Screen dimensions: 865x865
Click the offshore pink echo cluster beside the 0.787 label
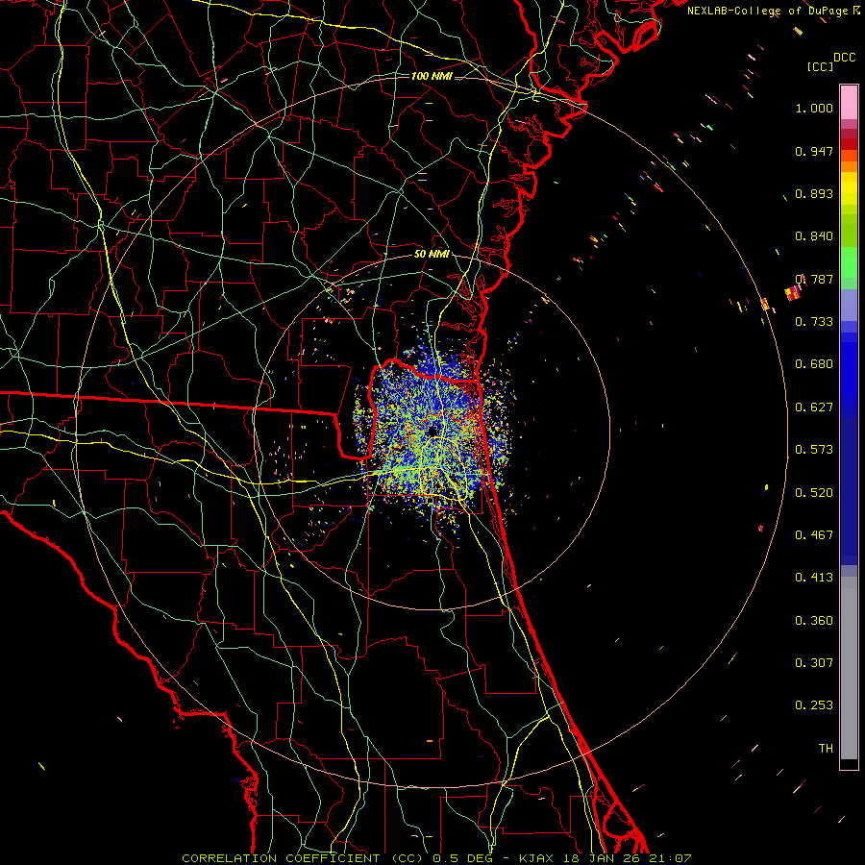click(793, 293)
